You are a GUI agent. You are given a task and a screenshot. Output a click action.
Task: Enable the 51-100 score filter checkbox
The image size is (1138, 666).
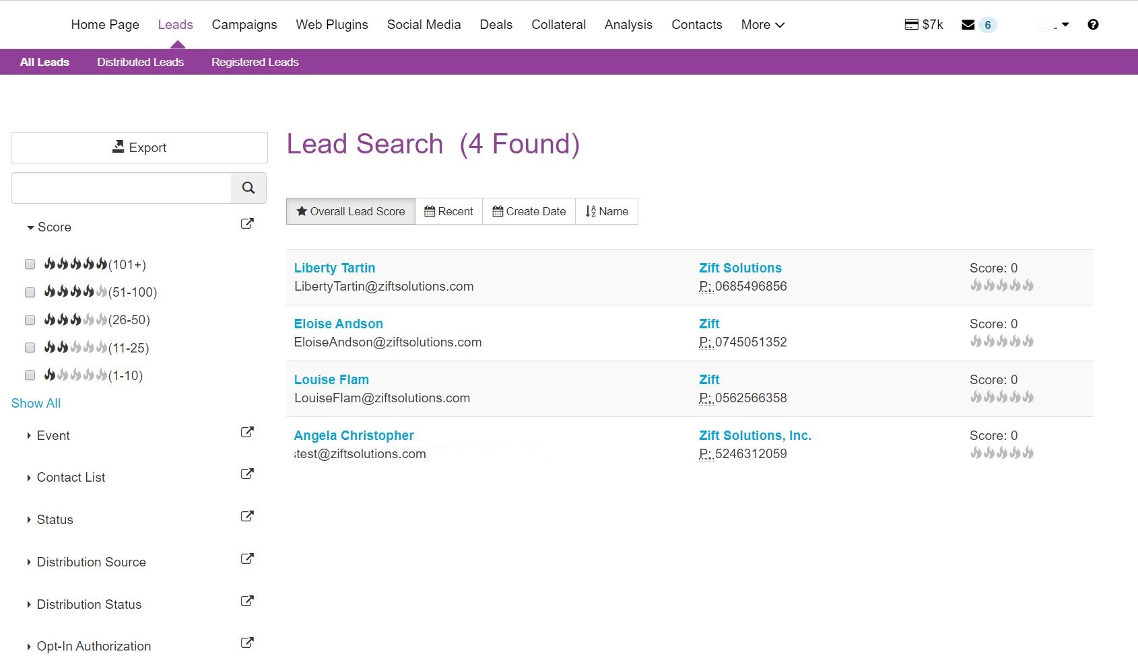pos(30,292)
